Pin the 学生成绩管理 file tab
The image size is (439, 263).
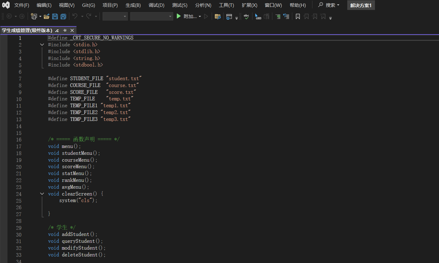click(x=65, y=30)
